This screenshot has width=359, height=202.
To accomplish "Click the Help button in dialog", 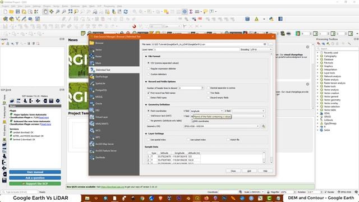I will pyautogui.click(x=265, y=171).
